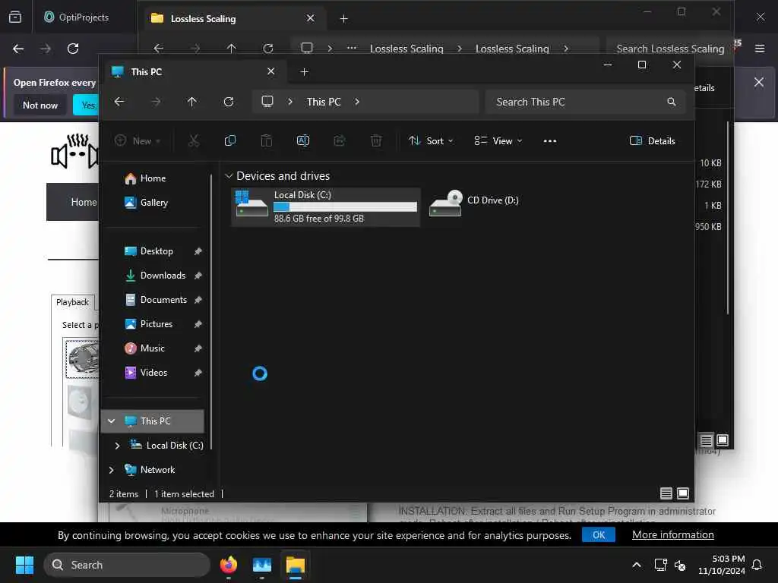
Task: Click chevron before This PC in address bar
Action: 290,102
